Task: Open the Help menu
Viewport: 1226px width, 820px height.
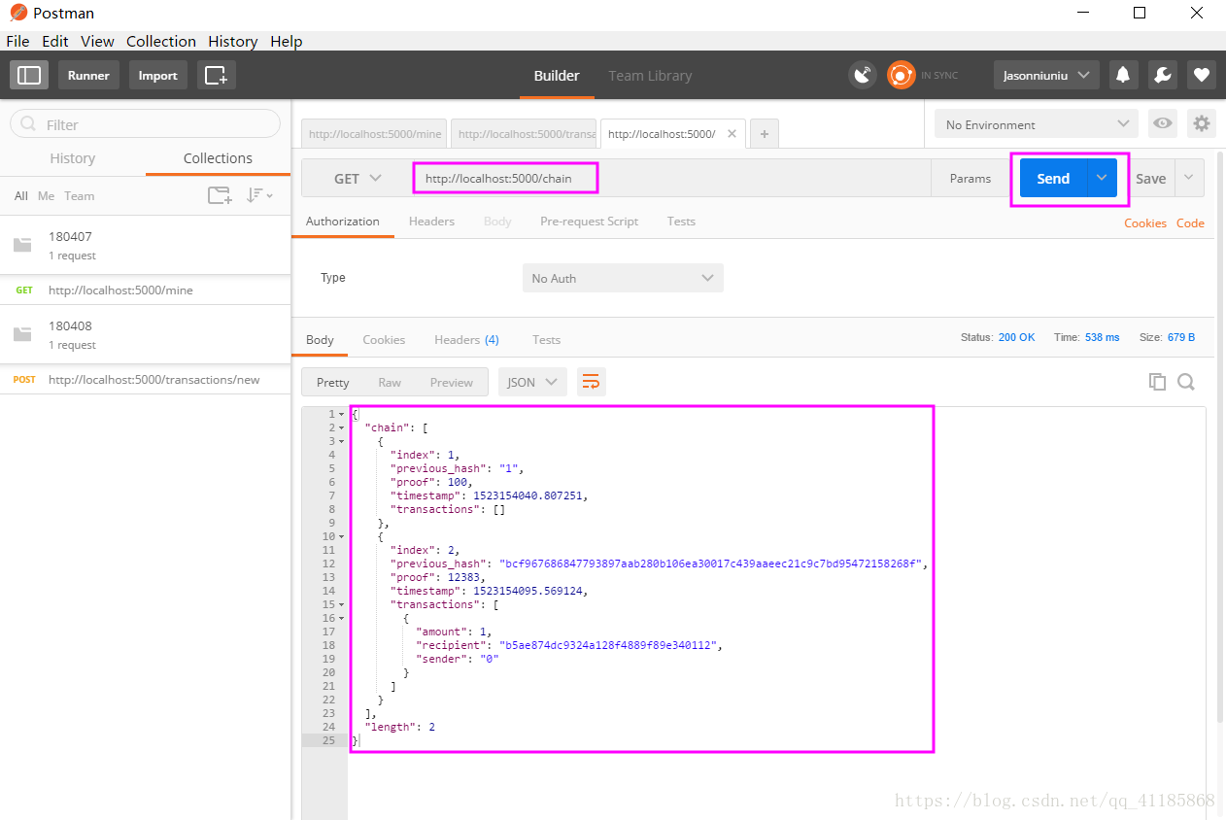Action: coord(287,41)
